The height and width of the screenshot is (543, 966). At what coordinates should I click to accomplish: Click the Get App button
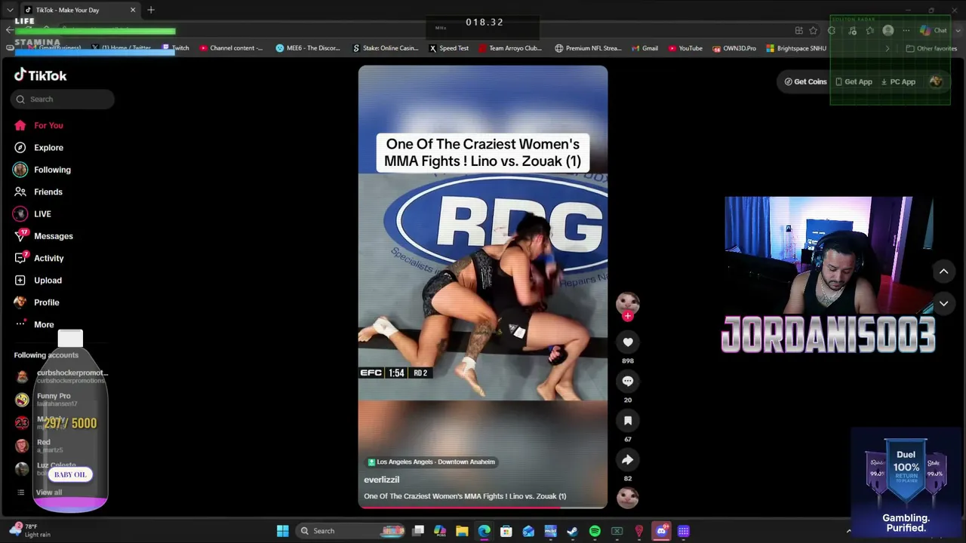[854, 81]
